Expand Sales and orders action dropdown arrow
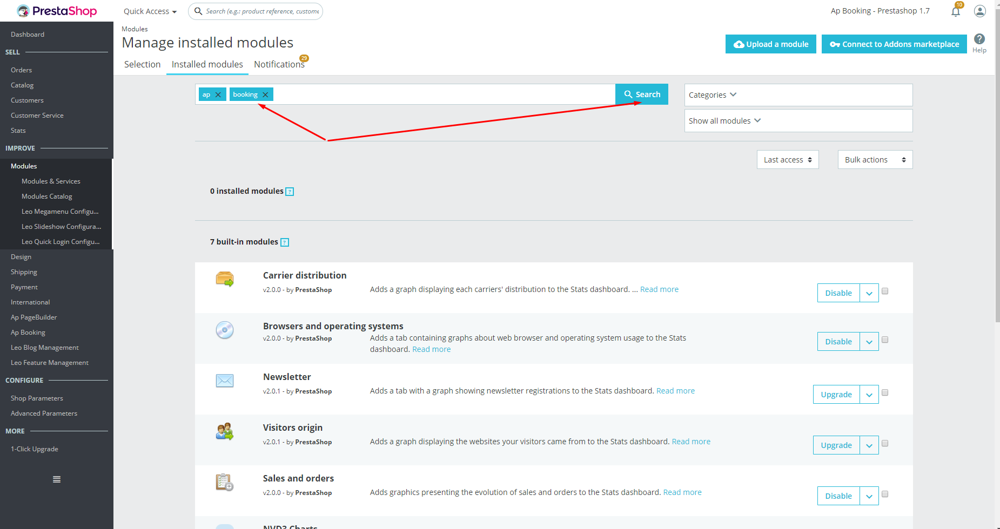Screen dimensions: 1000x529 pos(869,496)
